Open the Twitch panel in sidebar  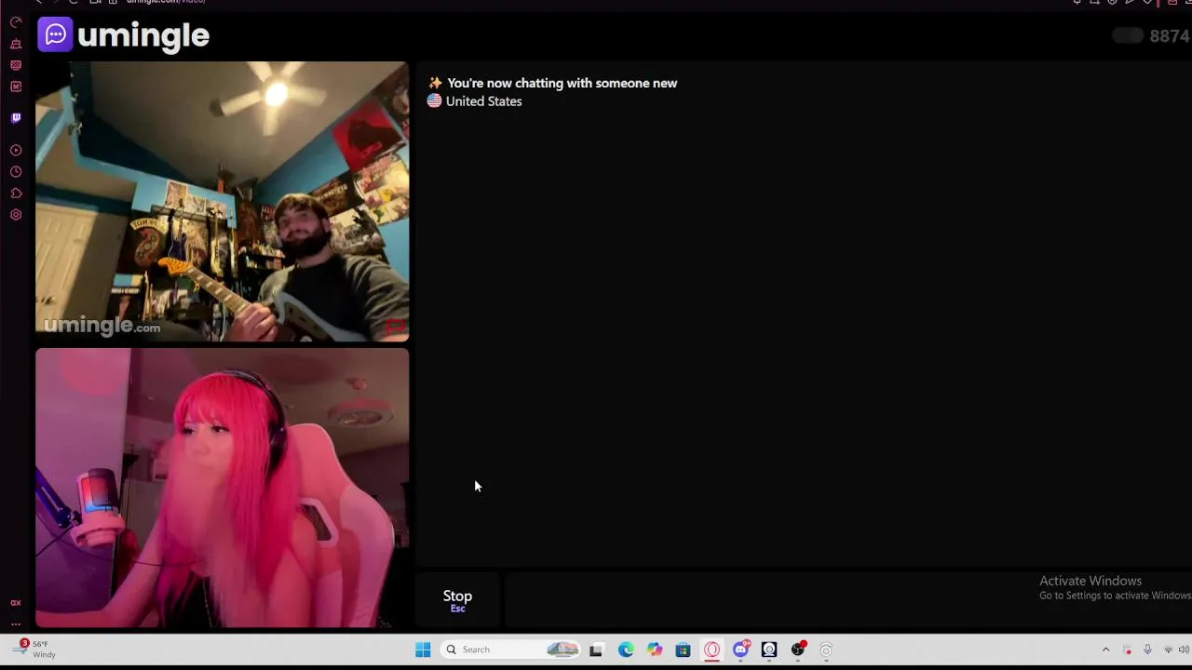click(16, 118)
